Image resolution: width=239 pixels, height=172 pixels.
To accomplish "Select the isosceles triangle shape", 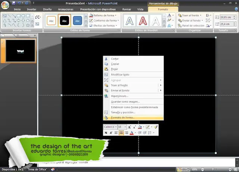I will click(x=4, y=21).
